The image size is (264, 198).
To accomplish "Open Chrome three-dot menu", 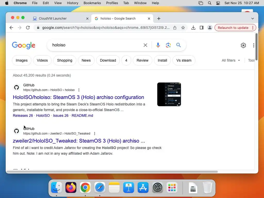I will 253,28.
